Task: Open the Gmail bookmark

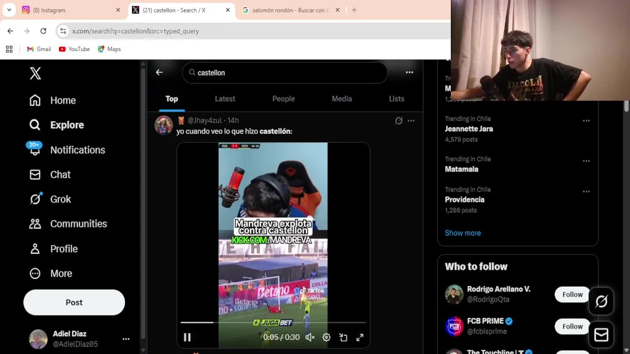Action: coord(39,49)
